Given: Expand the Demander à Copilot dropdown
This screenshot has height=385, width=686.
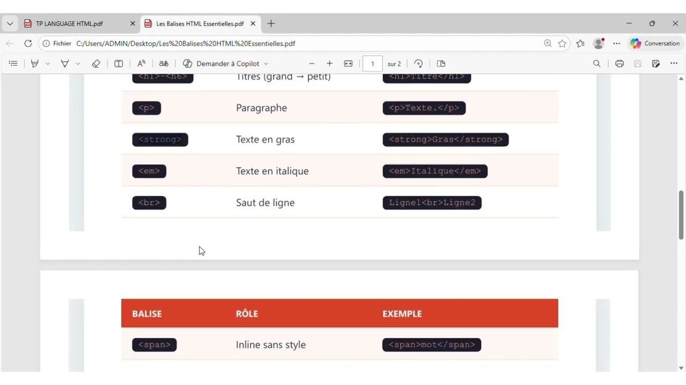Looking at the screenshot, I should pyautogui.click(x=266, y=64).
